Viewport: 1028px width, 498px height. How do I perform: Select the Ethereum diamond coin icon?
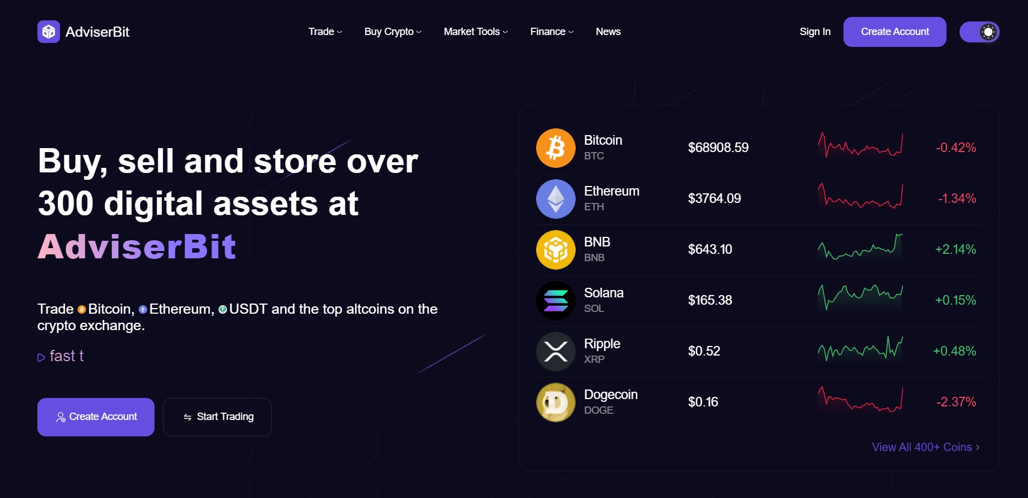pyautogui.click(x=556, y=199)
